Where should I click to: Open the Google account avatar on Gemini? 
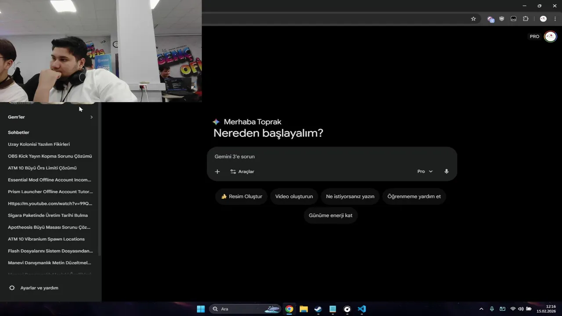[550, 36]
